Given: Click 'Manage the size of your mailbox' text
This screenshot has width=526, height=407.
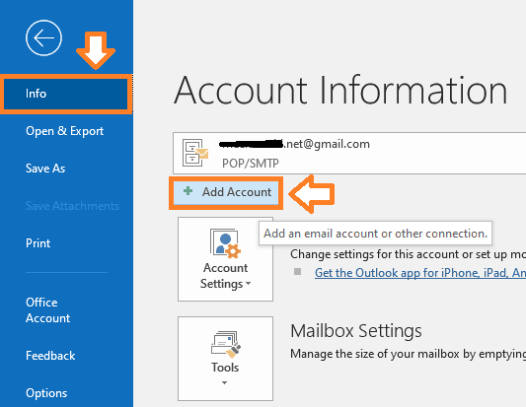Looking at the screenshot, I should [375, 354].
